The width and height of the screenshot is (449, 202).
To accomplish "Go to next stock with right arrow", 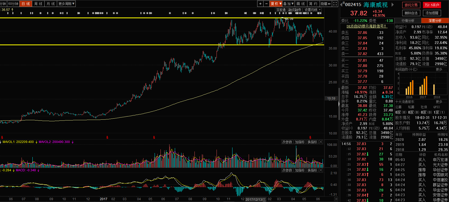I will [393, 5].
